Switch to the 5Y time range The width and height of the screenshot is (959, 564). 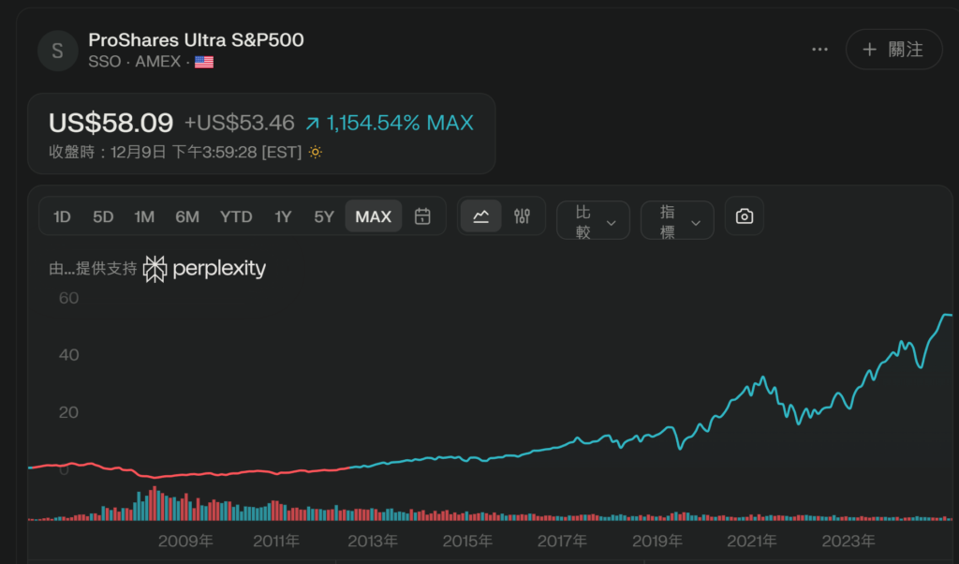(324, 216)
